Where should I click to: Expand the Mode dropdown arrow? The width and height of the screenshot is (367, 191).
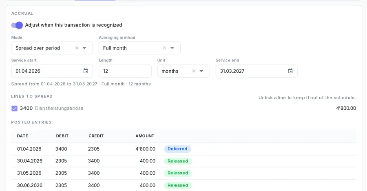tap(84, 48)
